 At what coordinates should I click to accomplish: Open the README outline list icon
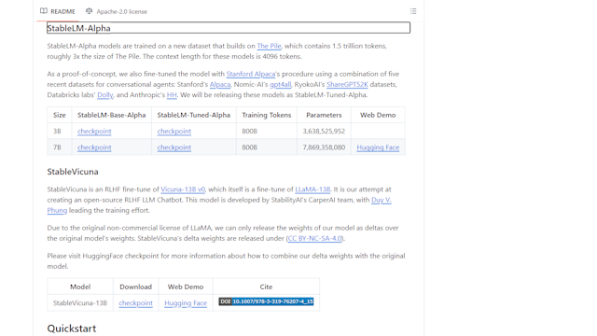pyautogui.click(x=413, y=11)
